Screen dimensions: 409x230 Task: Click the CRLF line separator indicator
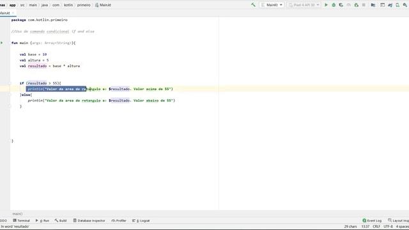(x=376, y=227)
